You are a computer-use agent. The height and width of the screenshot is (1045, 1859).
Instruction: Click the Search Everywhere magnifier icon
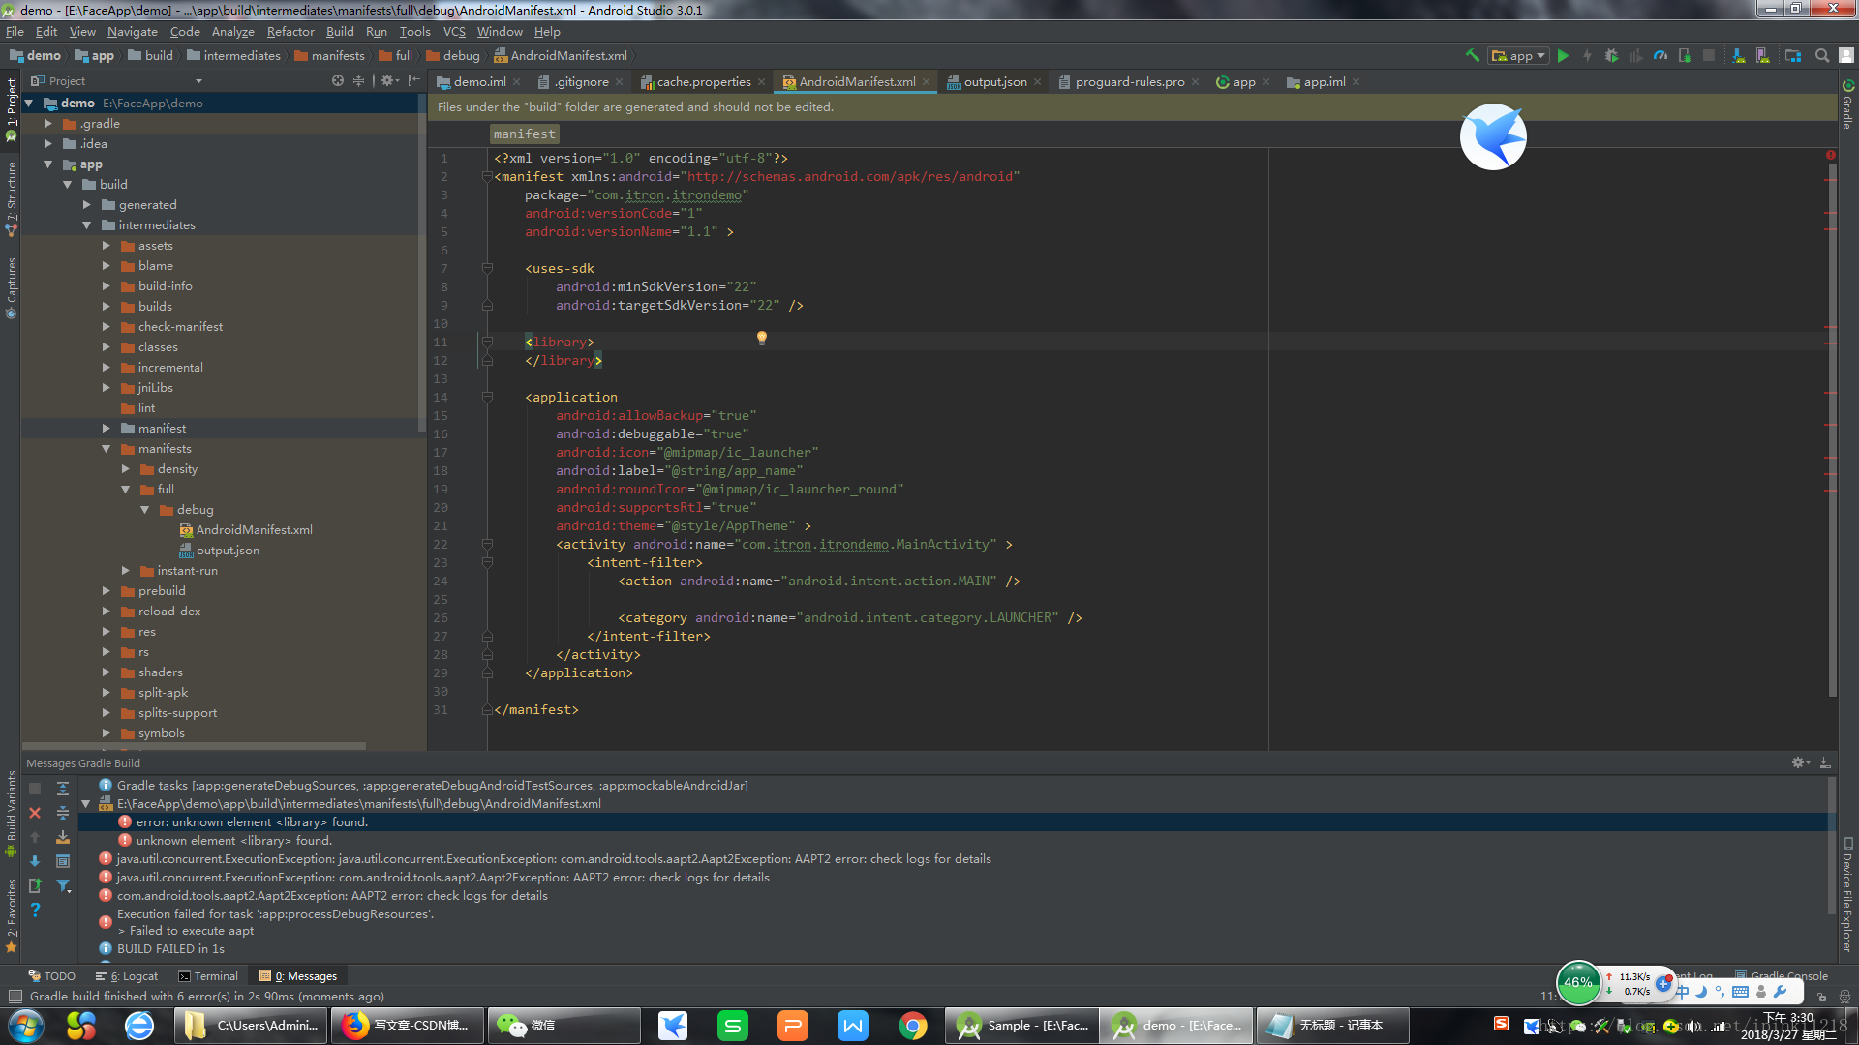(x=1822, y=56)
